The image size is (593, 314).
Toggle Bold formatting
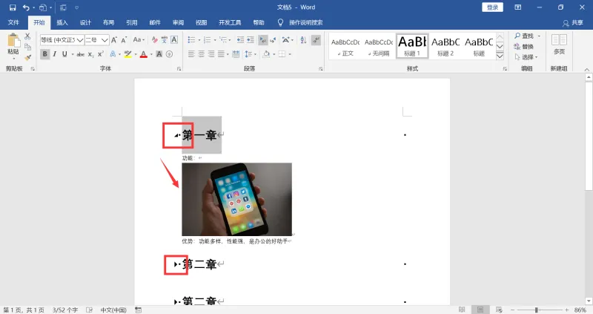[x=45, y=54]
